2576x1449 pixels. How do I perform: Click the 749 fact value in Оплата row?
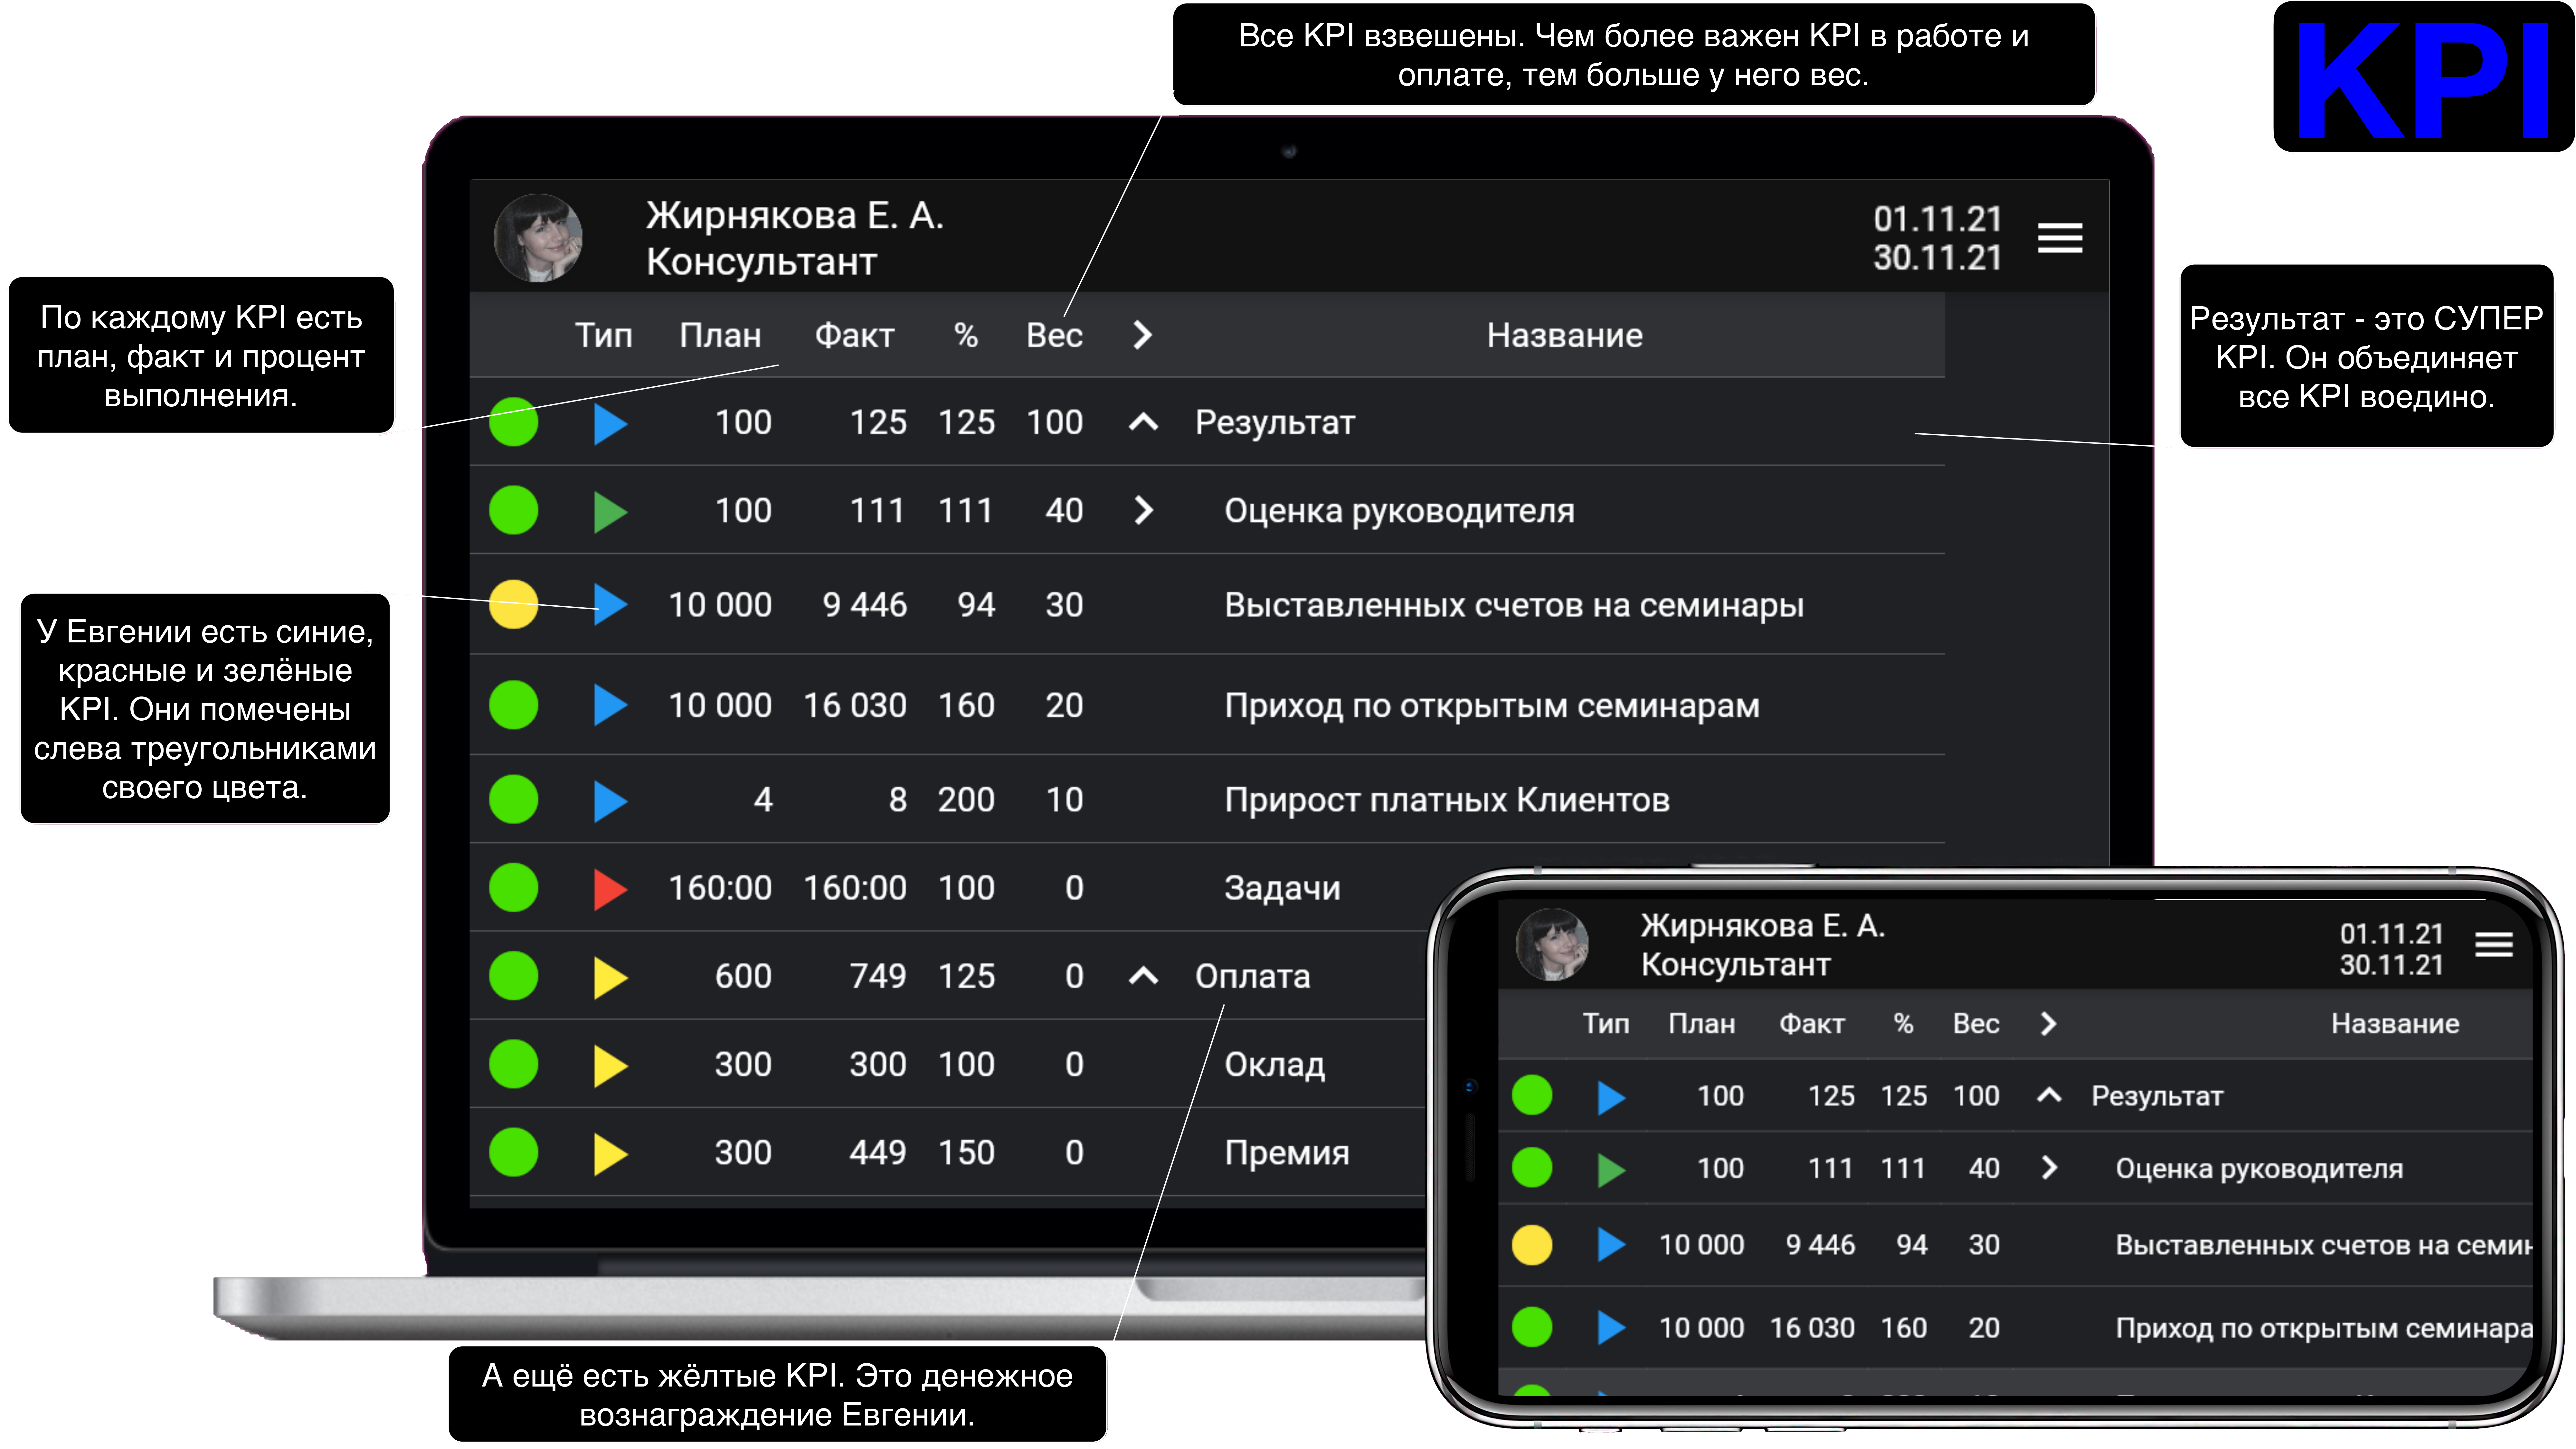tap(878, 976)
